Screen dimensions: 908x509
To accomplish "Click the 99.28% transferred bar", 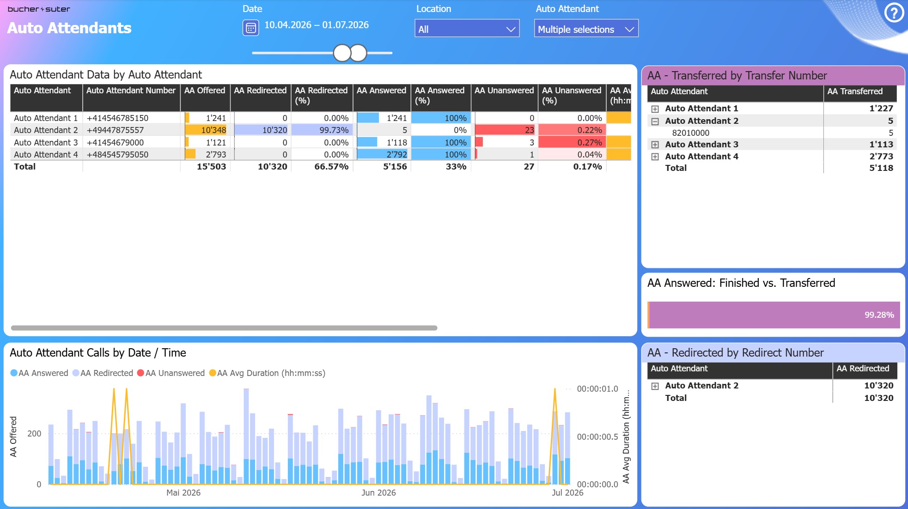I will [x=774, y=315].
